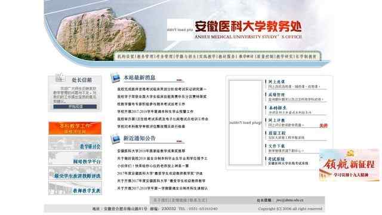Open the 教材服务 navigation menu item

227,57
